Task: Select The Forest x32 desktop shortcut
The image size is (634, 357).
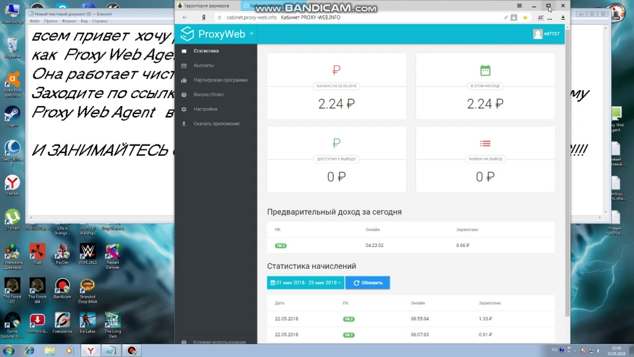Action: (x=12, y=291)
